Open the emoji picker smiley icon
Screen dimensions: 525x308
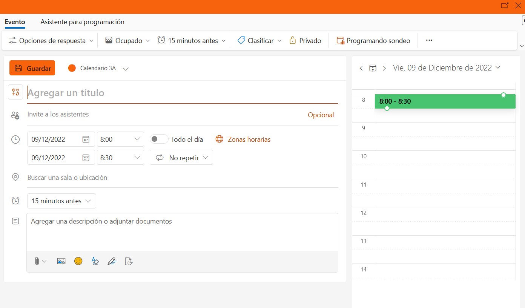pyautogui.click(x=78, y=261)
